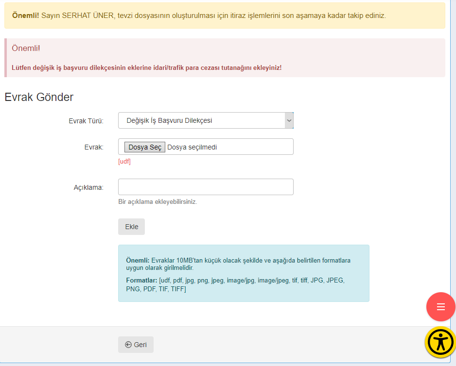Click the Açıklama label
Viewport: 456px width, 366px height.
[x=88, y=187]
